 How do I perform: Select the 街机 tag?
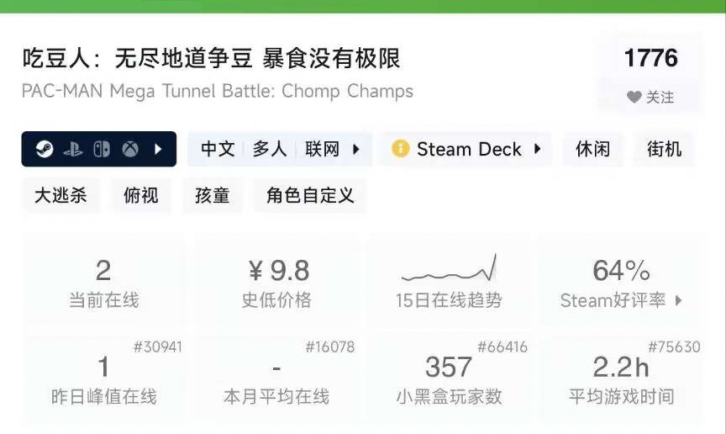664,150
